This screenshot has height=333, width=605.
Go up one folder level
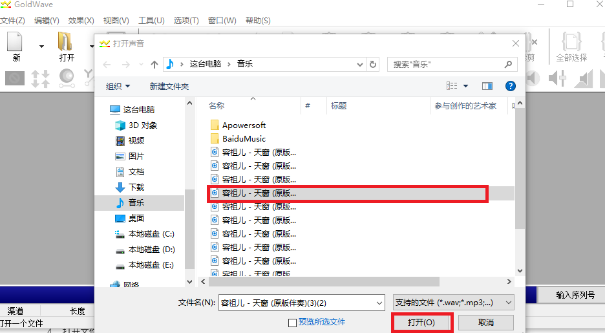point(154,65)
